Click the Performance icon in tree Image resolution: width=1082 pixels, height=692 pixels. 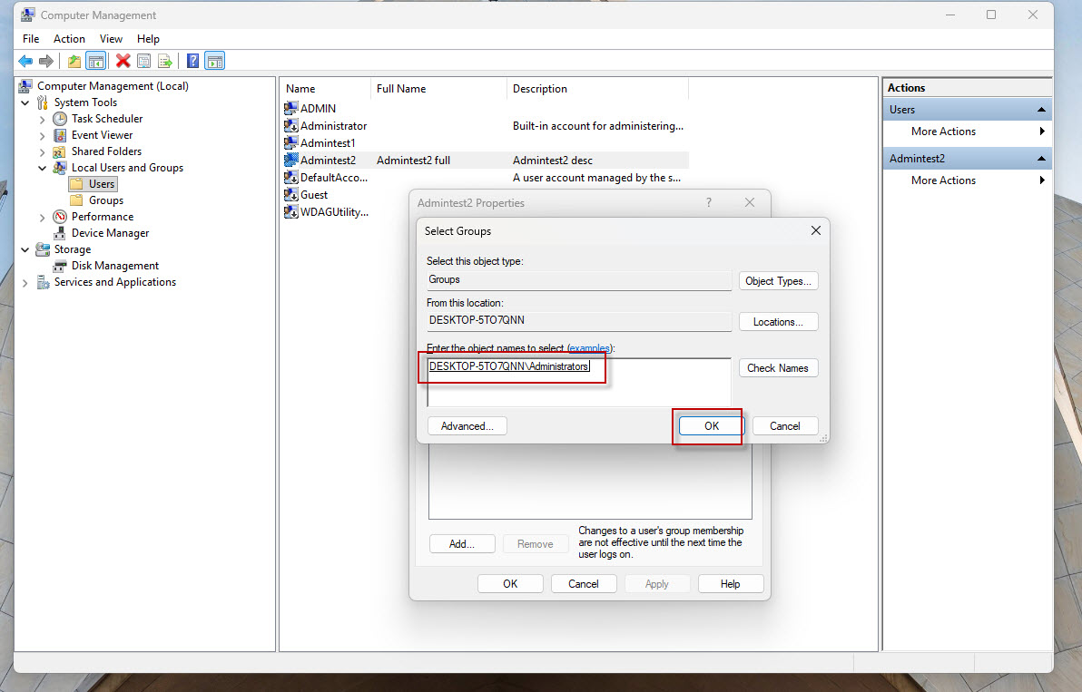pyautogui.click(x=60, y=217)
